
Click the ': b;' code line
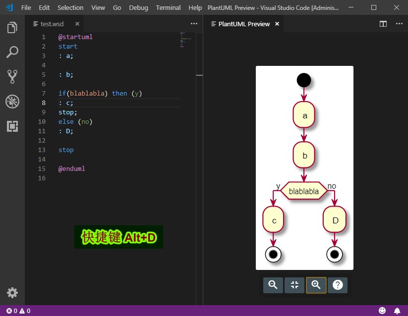(66, 75)
